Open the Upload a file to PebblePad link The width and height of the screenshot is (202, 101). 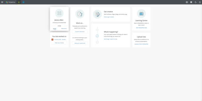tap(141, 44)
